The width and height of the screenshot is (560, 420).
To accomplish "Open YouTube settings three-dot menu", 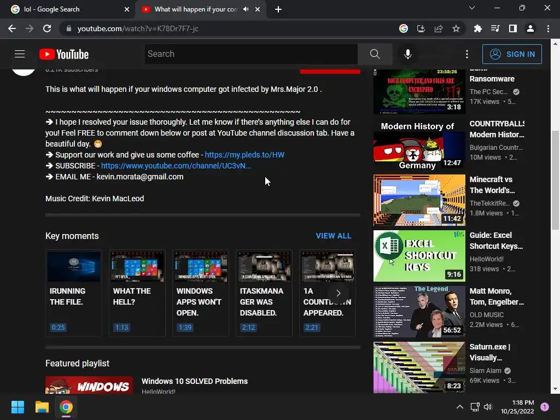I will pos(467,54).
